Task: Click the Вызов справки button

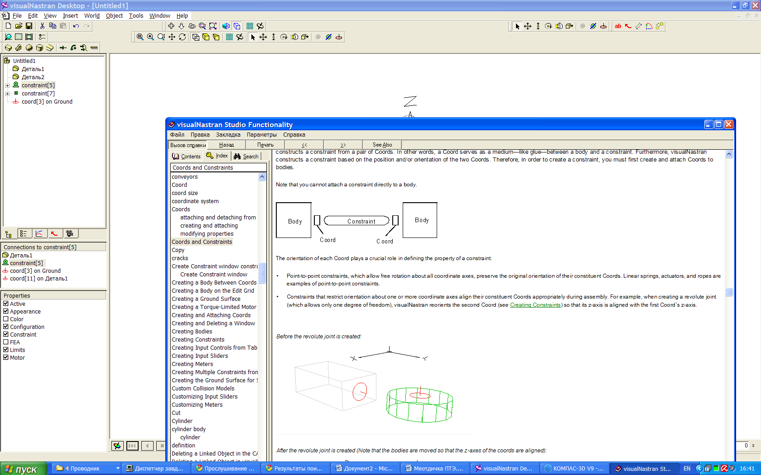Action: click(x=188, y=145)
